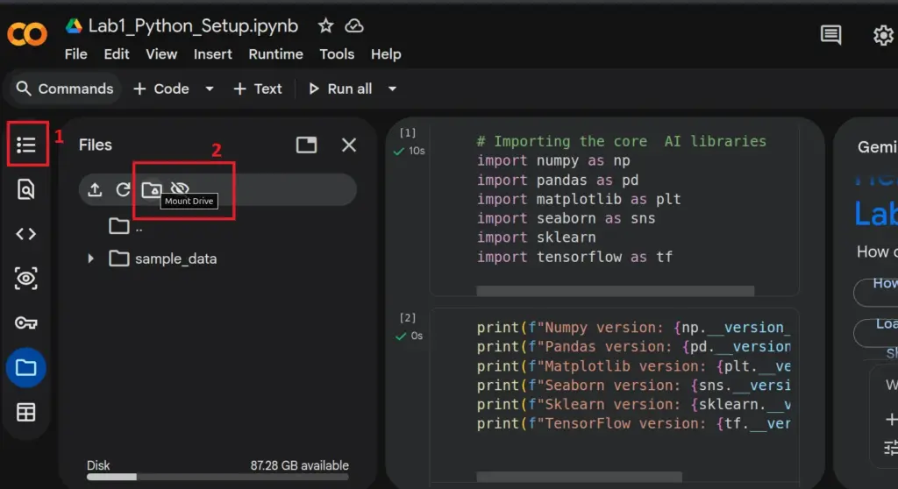Run all cells

[341, 89]
